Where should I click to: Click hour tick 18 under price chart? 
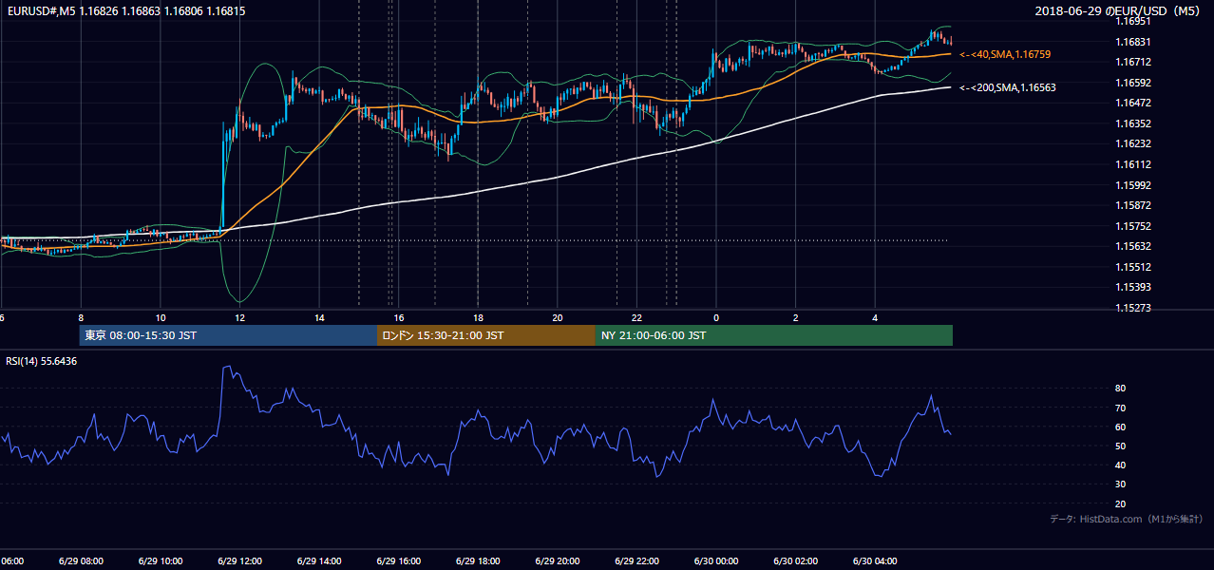[x=479, y=317]
